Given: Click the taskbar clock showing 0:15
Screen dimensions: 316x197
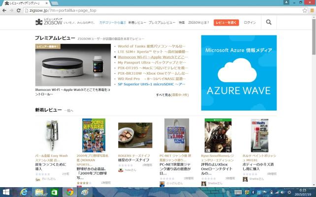Looking at the screenshot, I should pos(303,193).
